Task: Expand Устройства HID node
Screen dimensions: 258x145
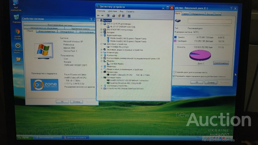Action: pos(101,89)
